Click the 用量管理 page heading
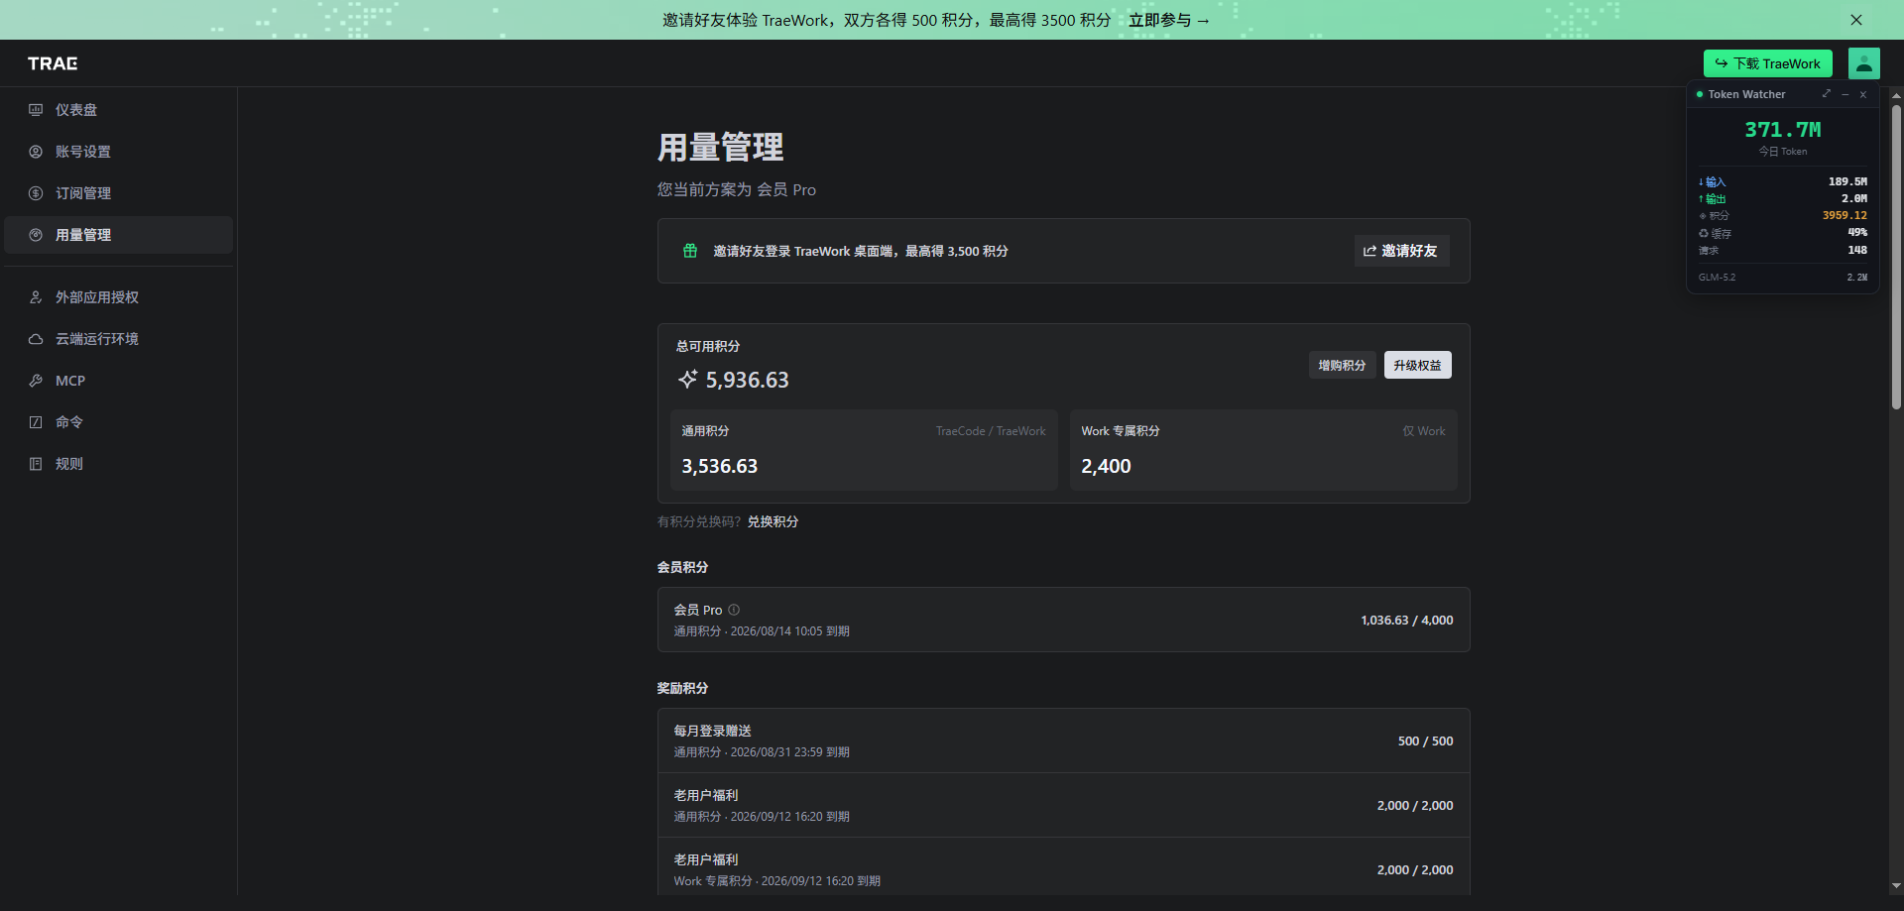Viewport: 1904px width, 911px height. 720,148
